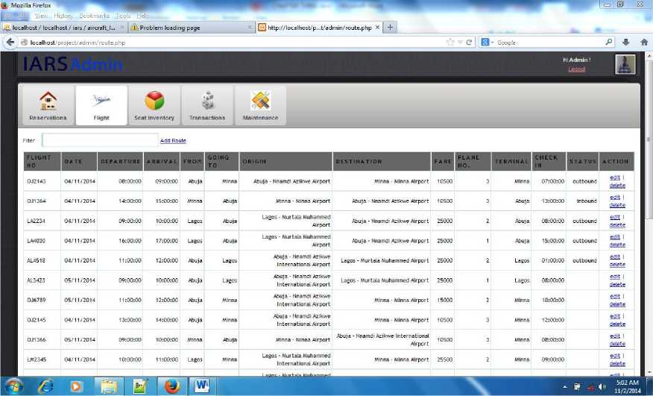
Task: Open the Reservations section icon
Action: [48, 101]
